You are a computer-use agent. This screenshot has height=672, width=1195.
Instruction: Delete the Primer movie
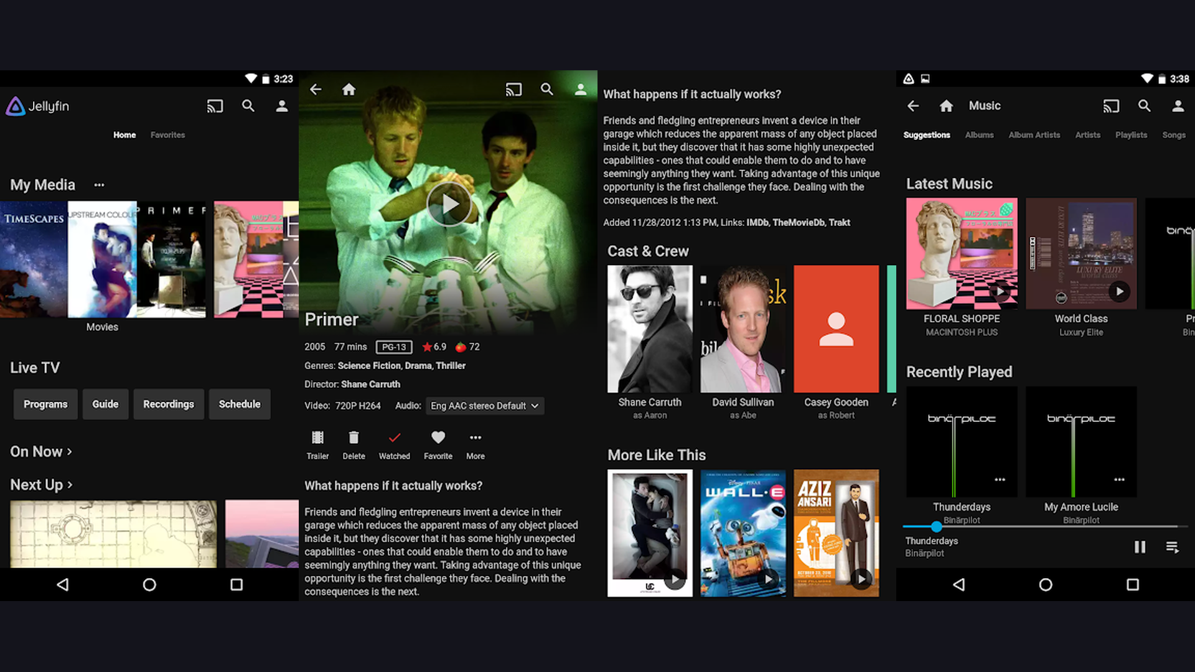[354, 446]
